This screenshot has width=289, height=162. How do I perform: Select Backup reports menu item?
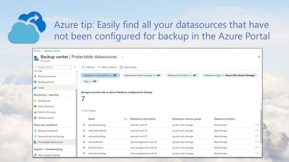pos(46,118)
